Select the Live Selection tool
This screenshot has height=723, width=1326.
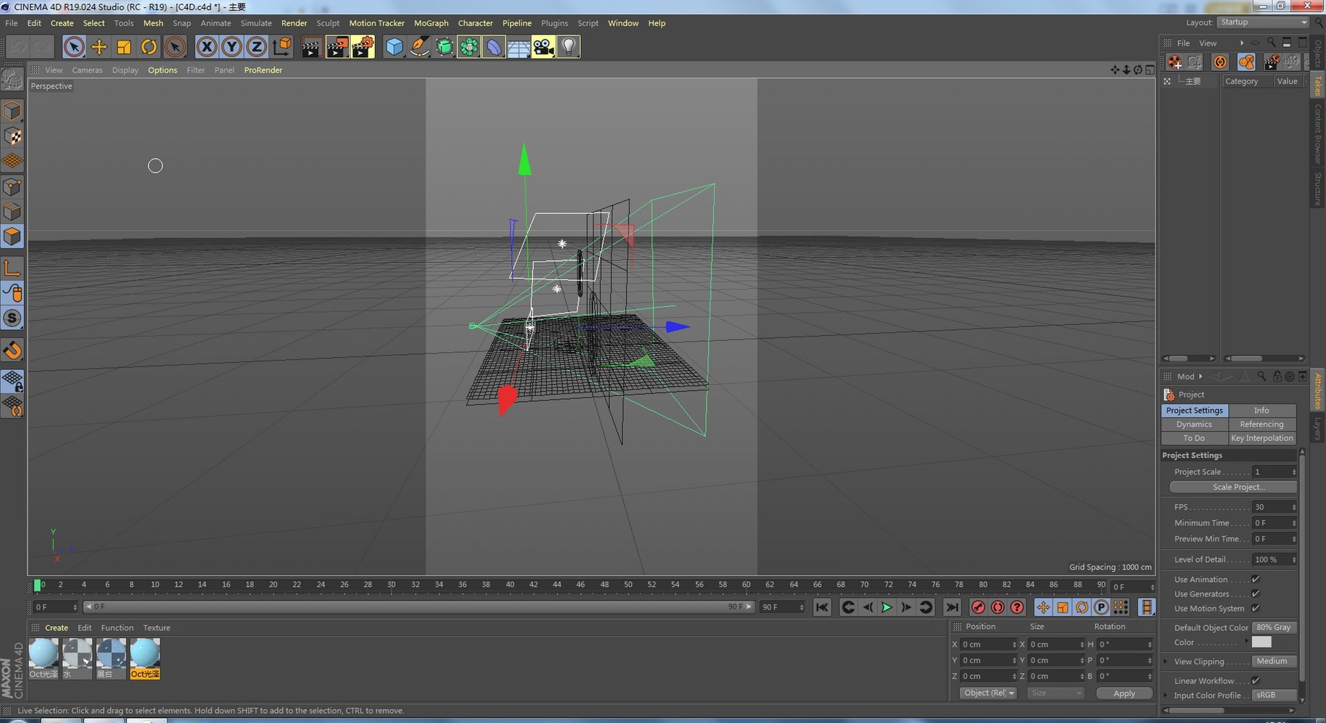click(x=74, y=47)
